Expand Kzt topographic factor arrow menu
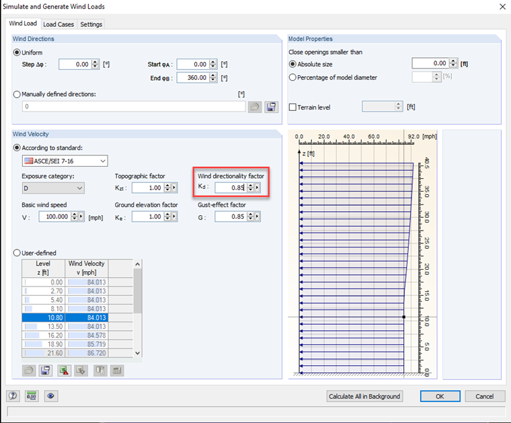This screenshot has width=511, height=423. coord(174,188)
